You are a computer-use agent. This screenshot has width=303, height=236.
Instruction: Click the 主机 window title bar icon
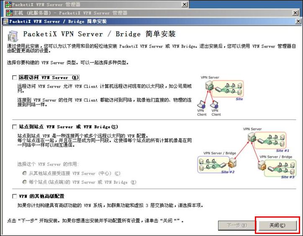coord(9,13)
